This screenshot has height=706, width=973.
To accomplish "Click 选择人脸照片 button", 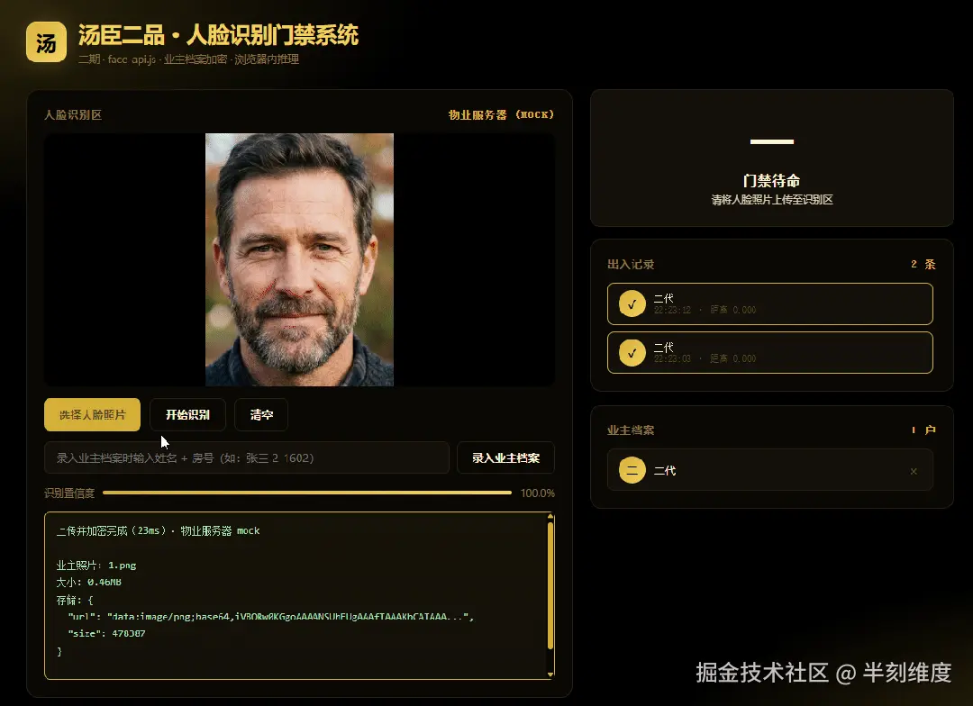I will 92,414.
